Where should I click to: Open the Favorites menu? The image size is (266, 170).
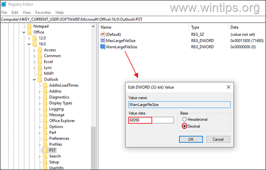(x=43, y=12)
